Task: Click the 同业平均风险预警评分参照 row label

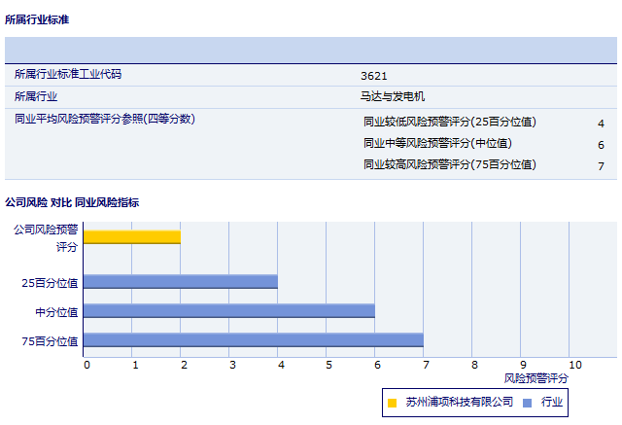Action: [x=105, y=119]
